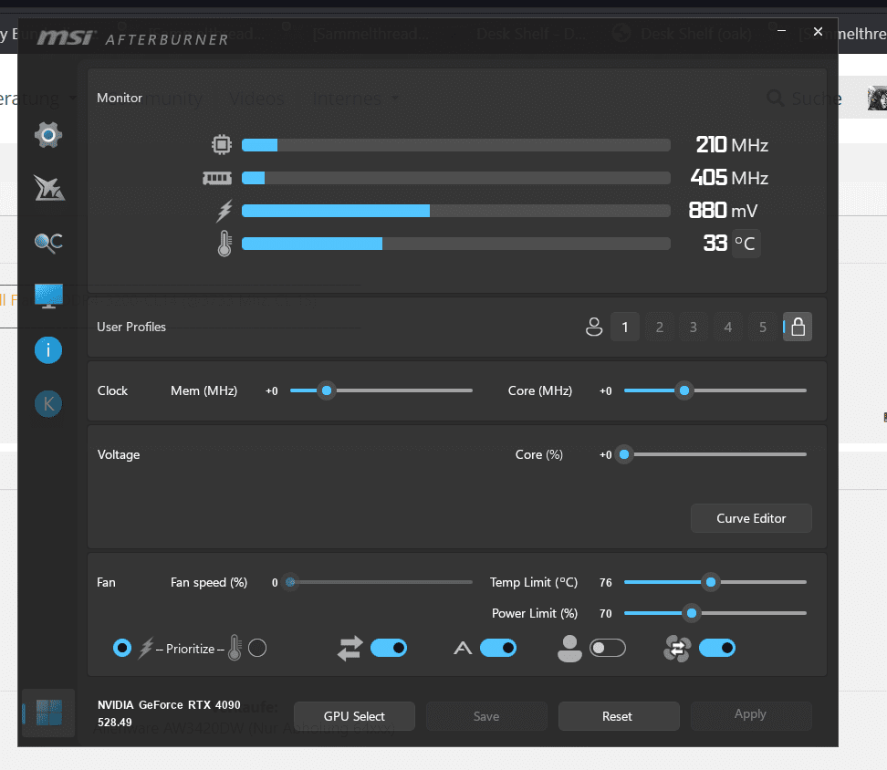Click the Temp Limit value 76
Image resolution: width=887 pixels, height=770 pixels.
606,582
